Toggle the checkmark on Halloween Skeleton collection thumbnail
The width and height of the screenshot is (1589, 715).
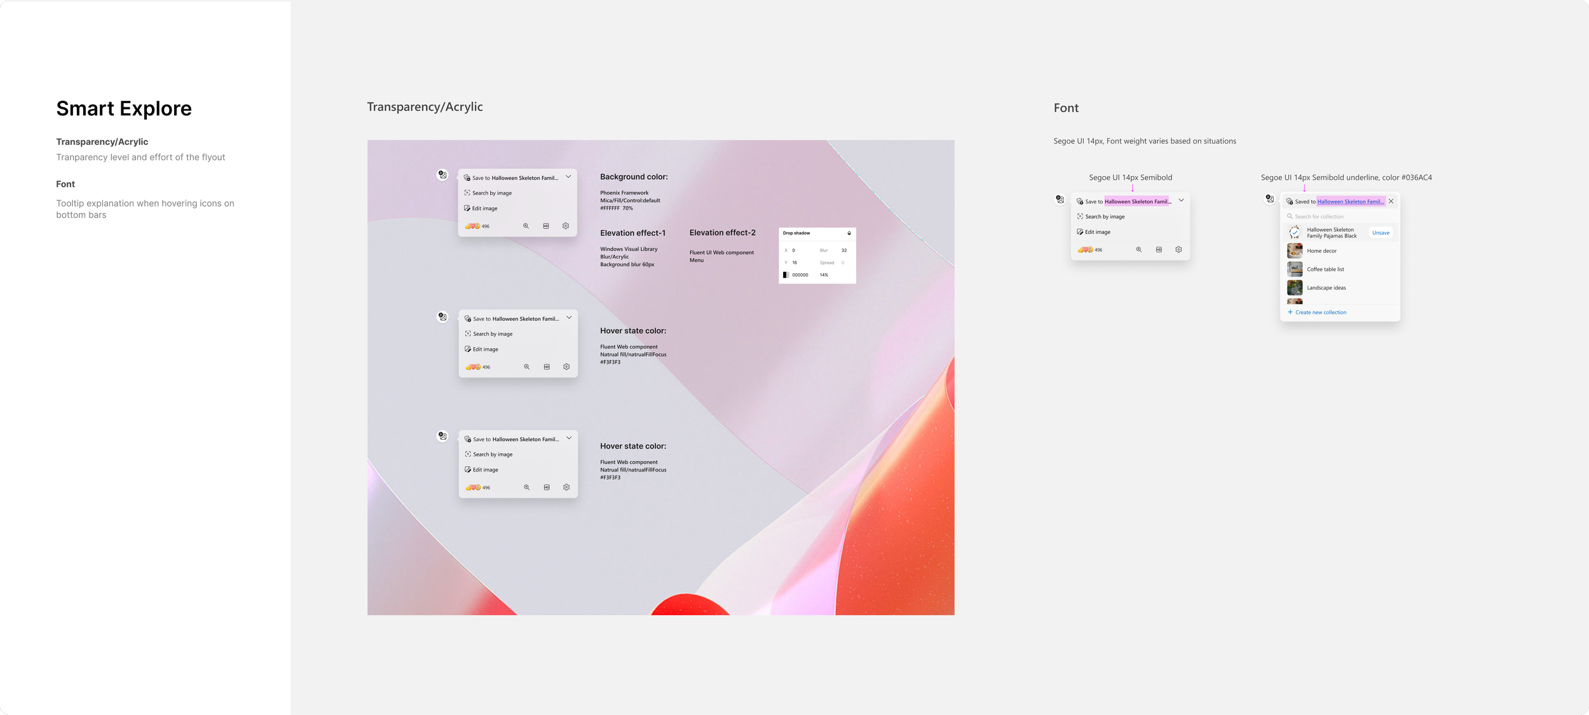[1294, 233]
